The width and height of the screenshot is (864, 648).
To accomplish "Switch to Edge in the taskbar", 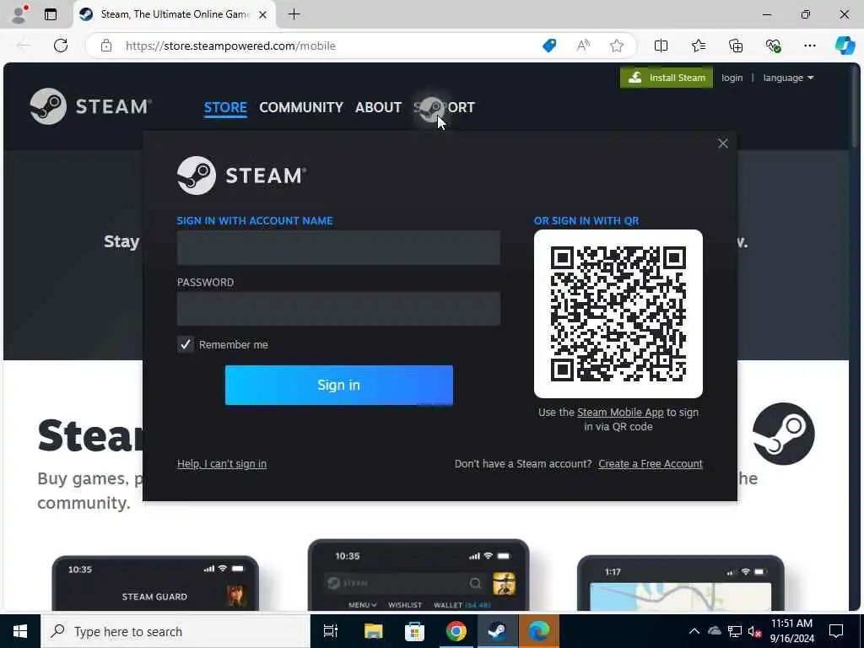I will click(x=539, y=631).
